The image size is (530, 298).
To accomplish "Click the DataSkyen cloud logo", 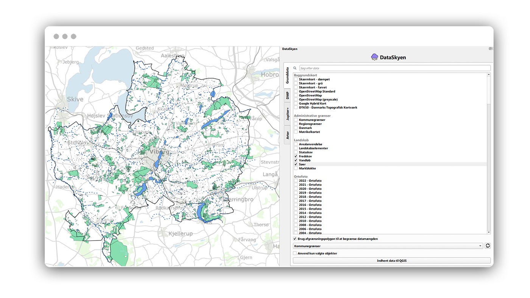I will click(x=374, y=57).
